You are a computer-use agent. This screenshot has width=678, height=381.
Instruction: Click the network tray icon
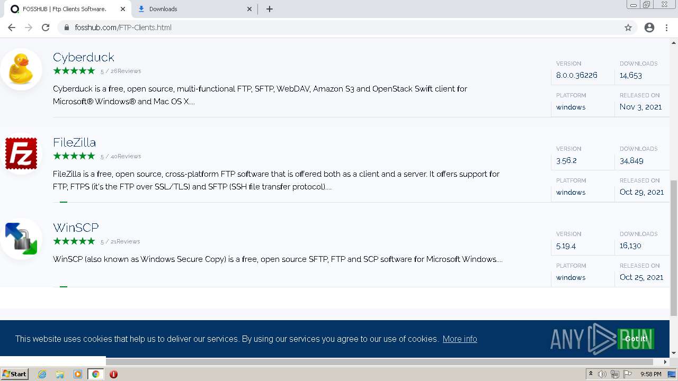615,374
